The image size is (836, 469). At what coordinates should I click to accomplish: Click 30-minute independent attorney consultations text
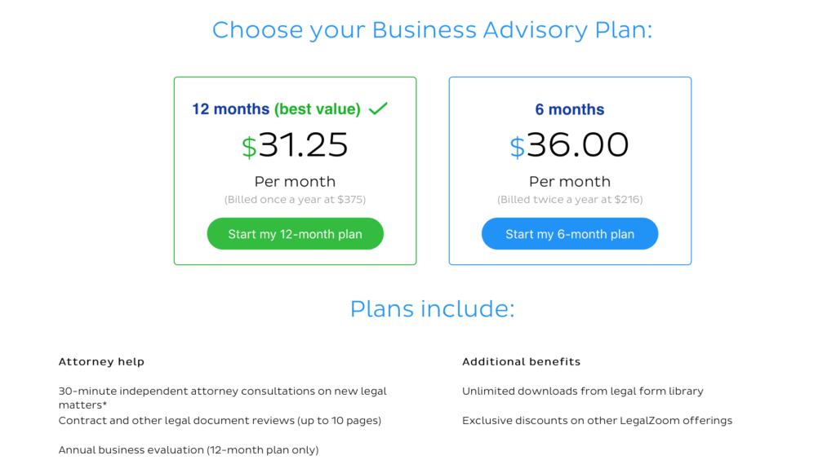click(222, 397)
